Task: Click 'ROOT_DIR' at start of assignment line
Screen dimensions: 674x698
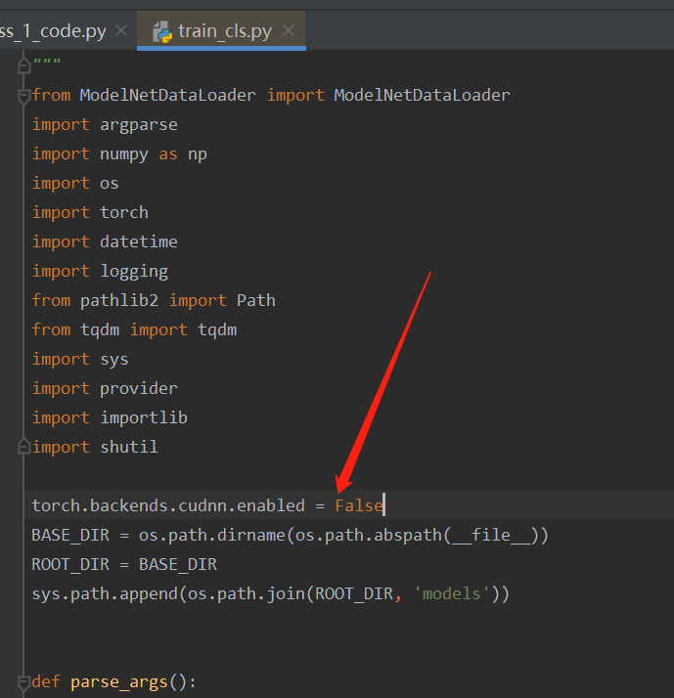Action: 70,564
